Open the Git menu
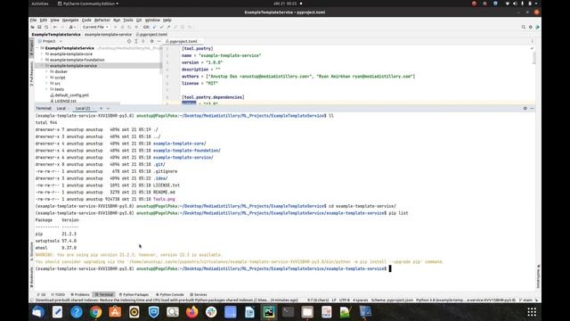The image size is (570, 321). (139, 20)
